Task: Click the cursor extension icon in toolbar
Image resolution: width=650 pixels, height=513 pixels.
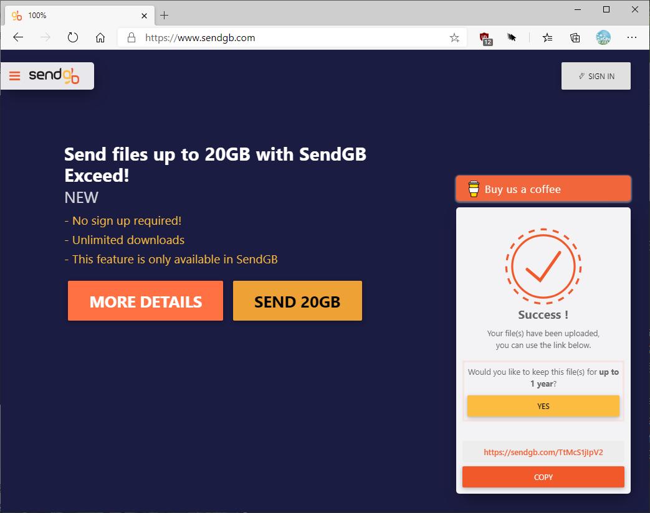Action: click(x=512, y=38)
